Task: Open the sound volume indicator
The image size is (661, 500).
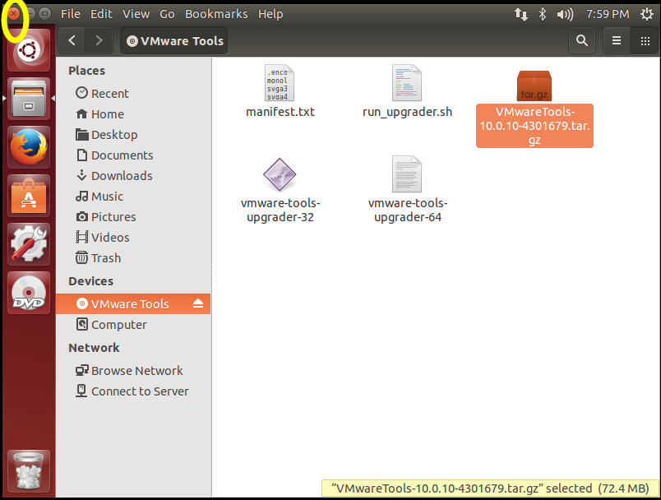Action: tap(565, 15)
